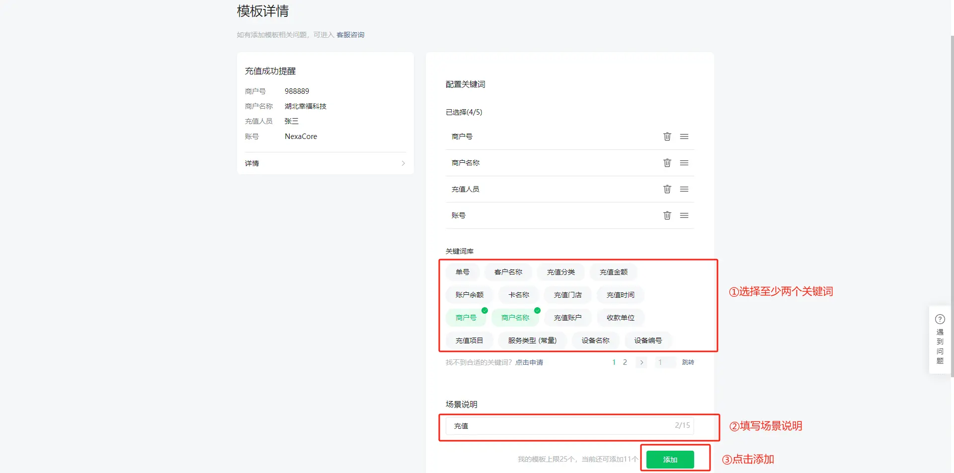Click reorder handle on 账号 row
The height and width of the screenshot is (473, 954).
[x=684, y=215]
